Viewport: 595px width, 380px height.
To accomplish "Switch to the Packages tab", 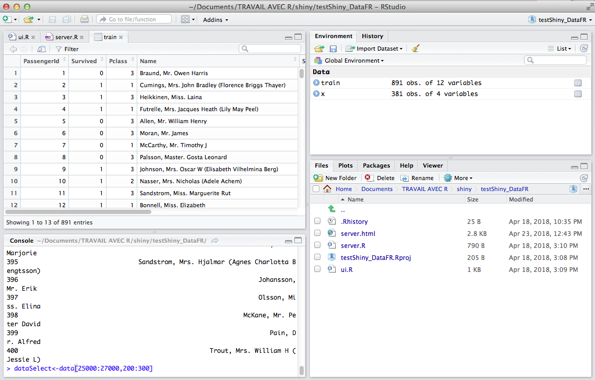I will click(376, 165).
